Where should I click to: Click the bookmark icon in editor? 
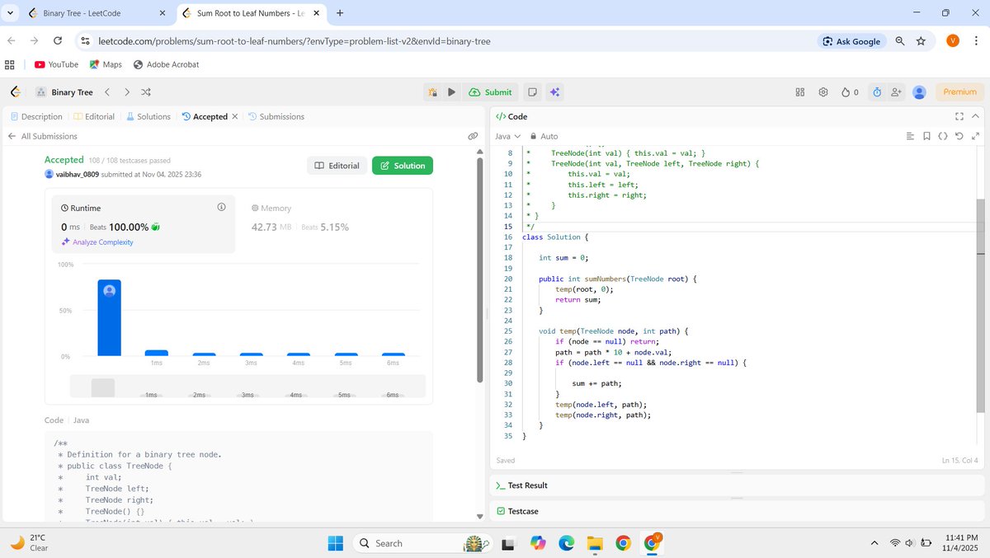click(x=926, y=136)
